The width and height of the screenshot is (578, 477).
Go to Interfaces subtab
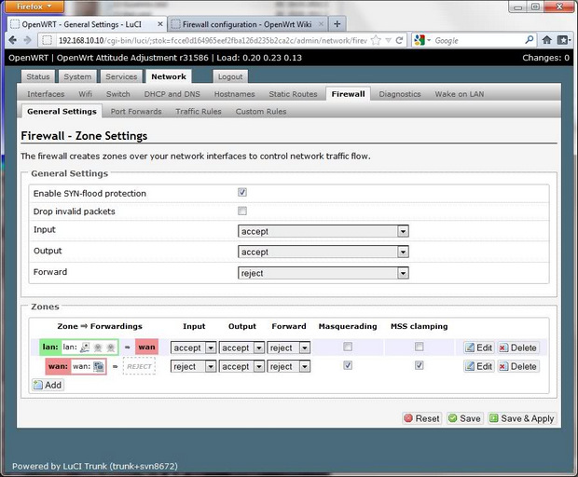click(46, 94)
